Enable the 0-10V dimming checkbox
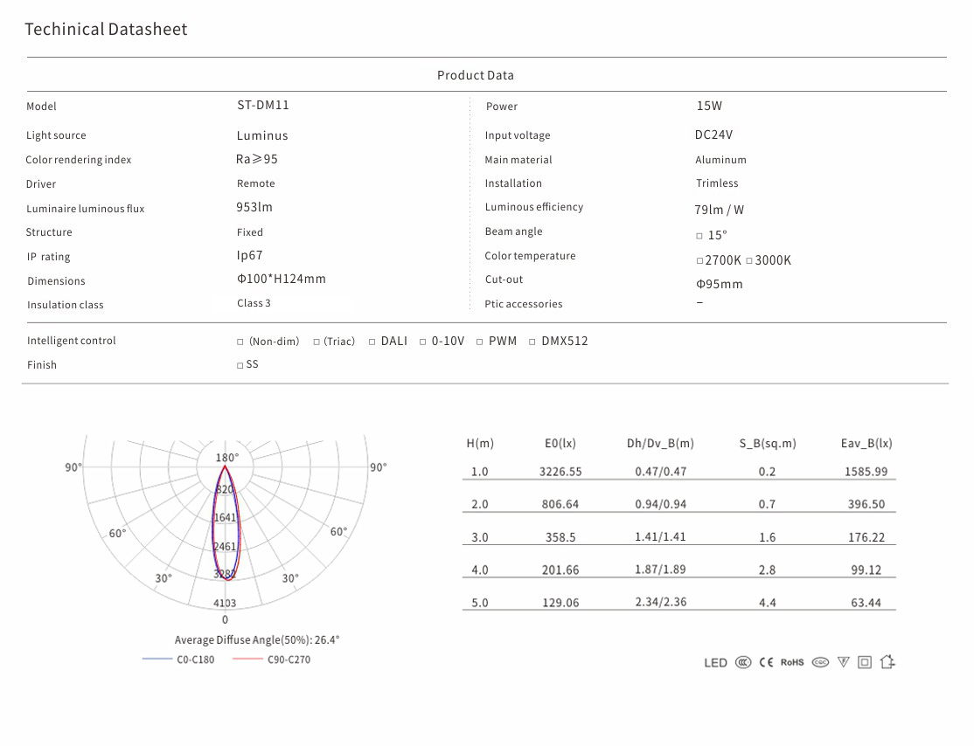 pos(423,342)
